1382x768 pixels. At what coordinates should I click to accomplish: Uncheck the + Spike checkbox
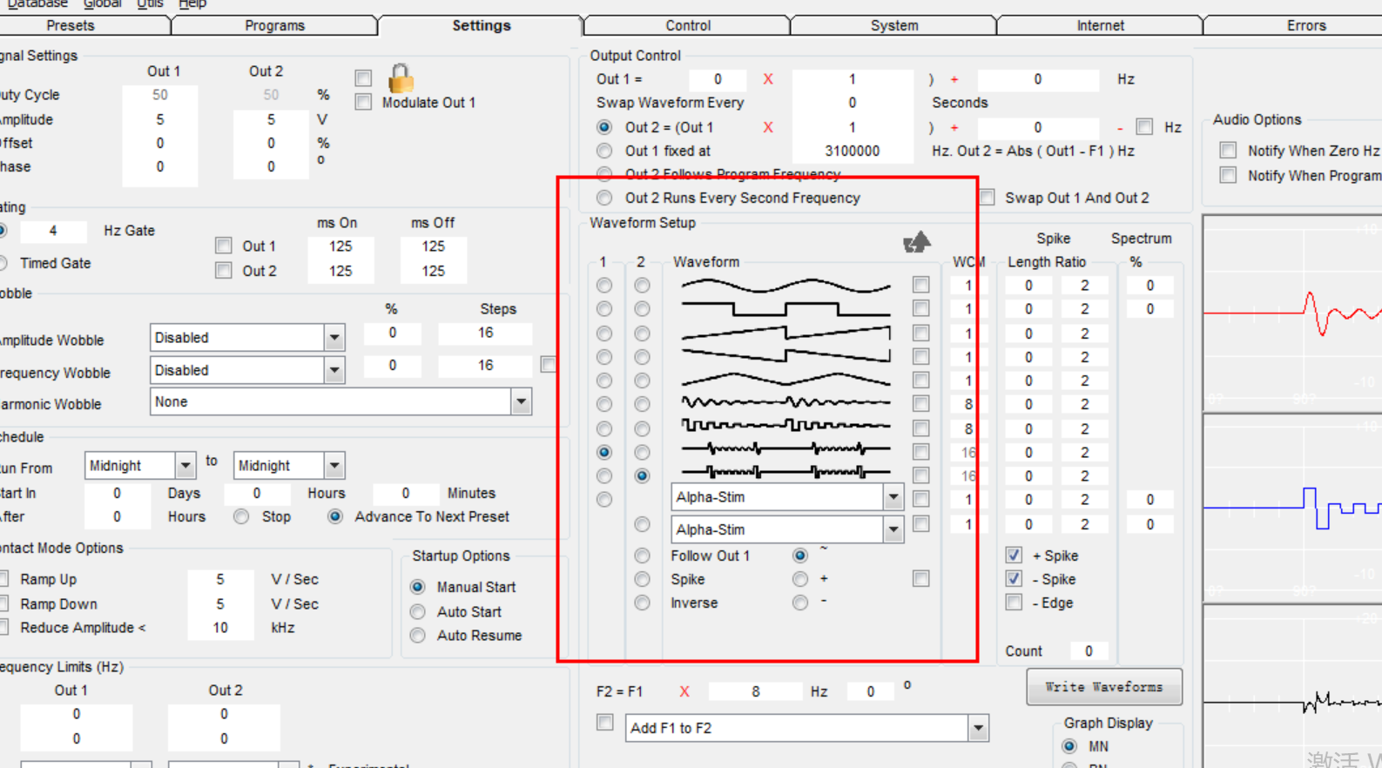(1014, 556)
